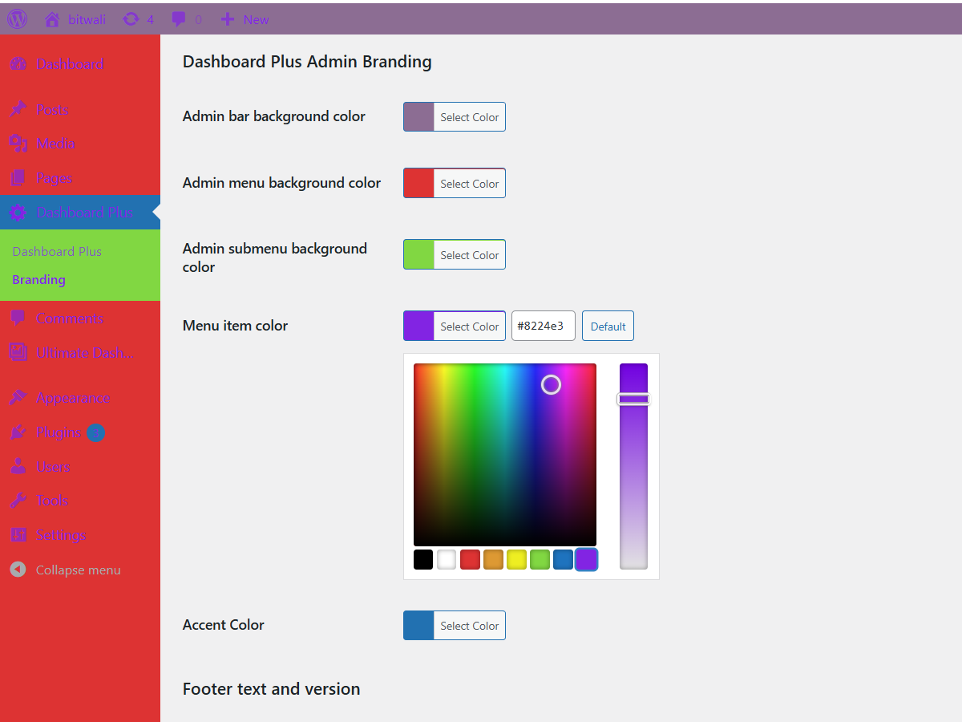Click the purple hue slider handle
Screen dimensions: 962x722
tap(633, 399)
